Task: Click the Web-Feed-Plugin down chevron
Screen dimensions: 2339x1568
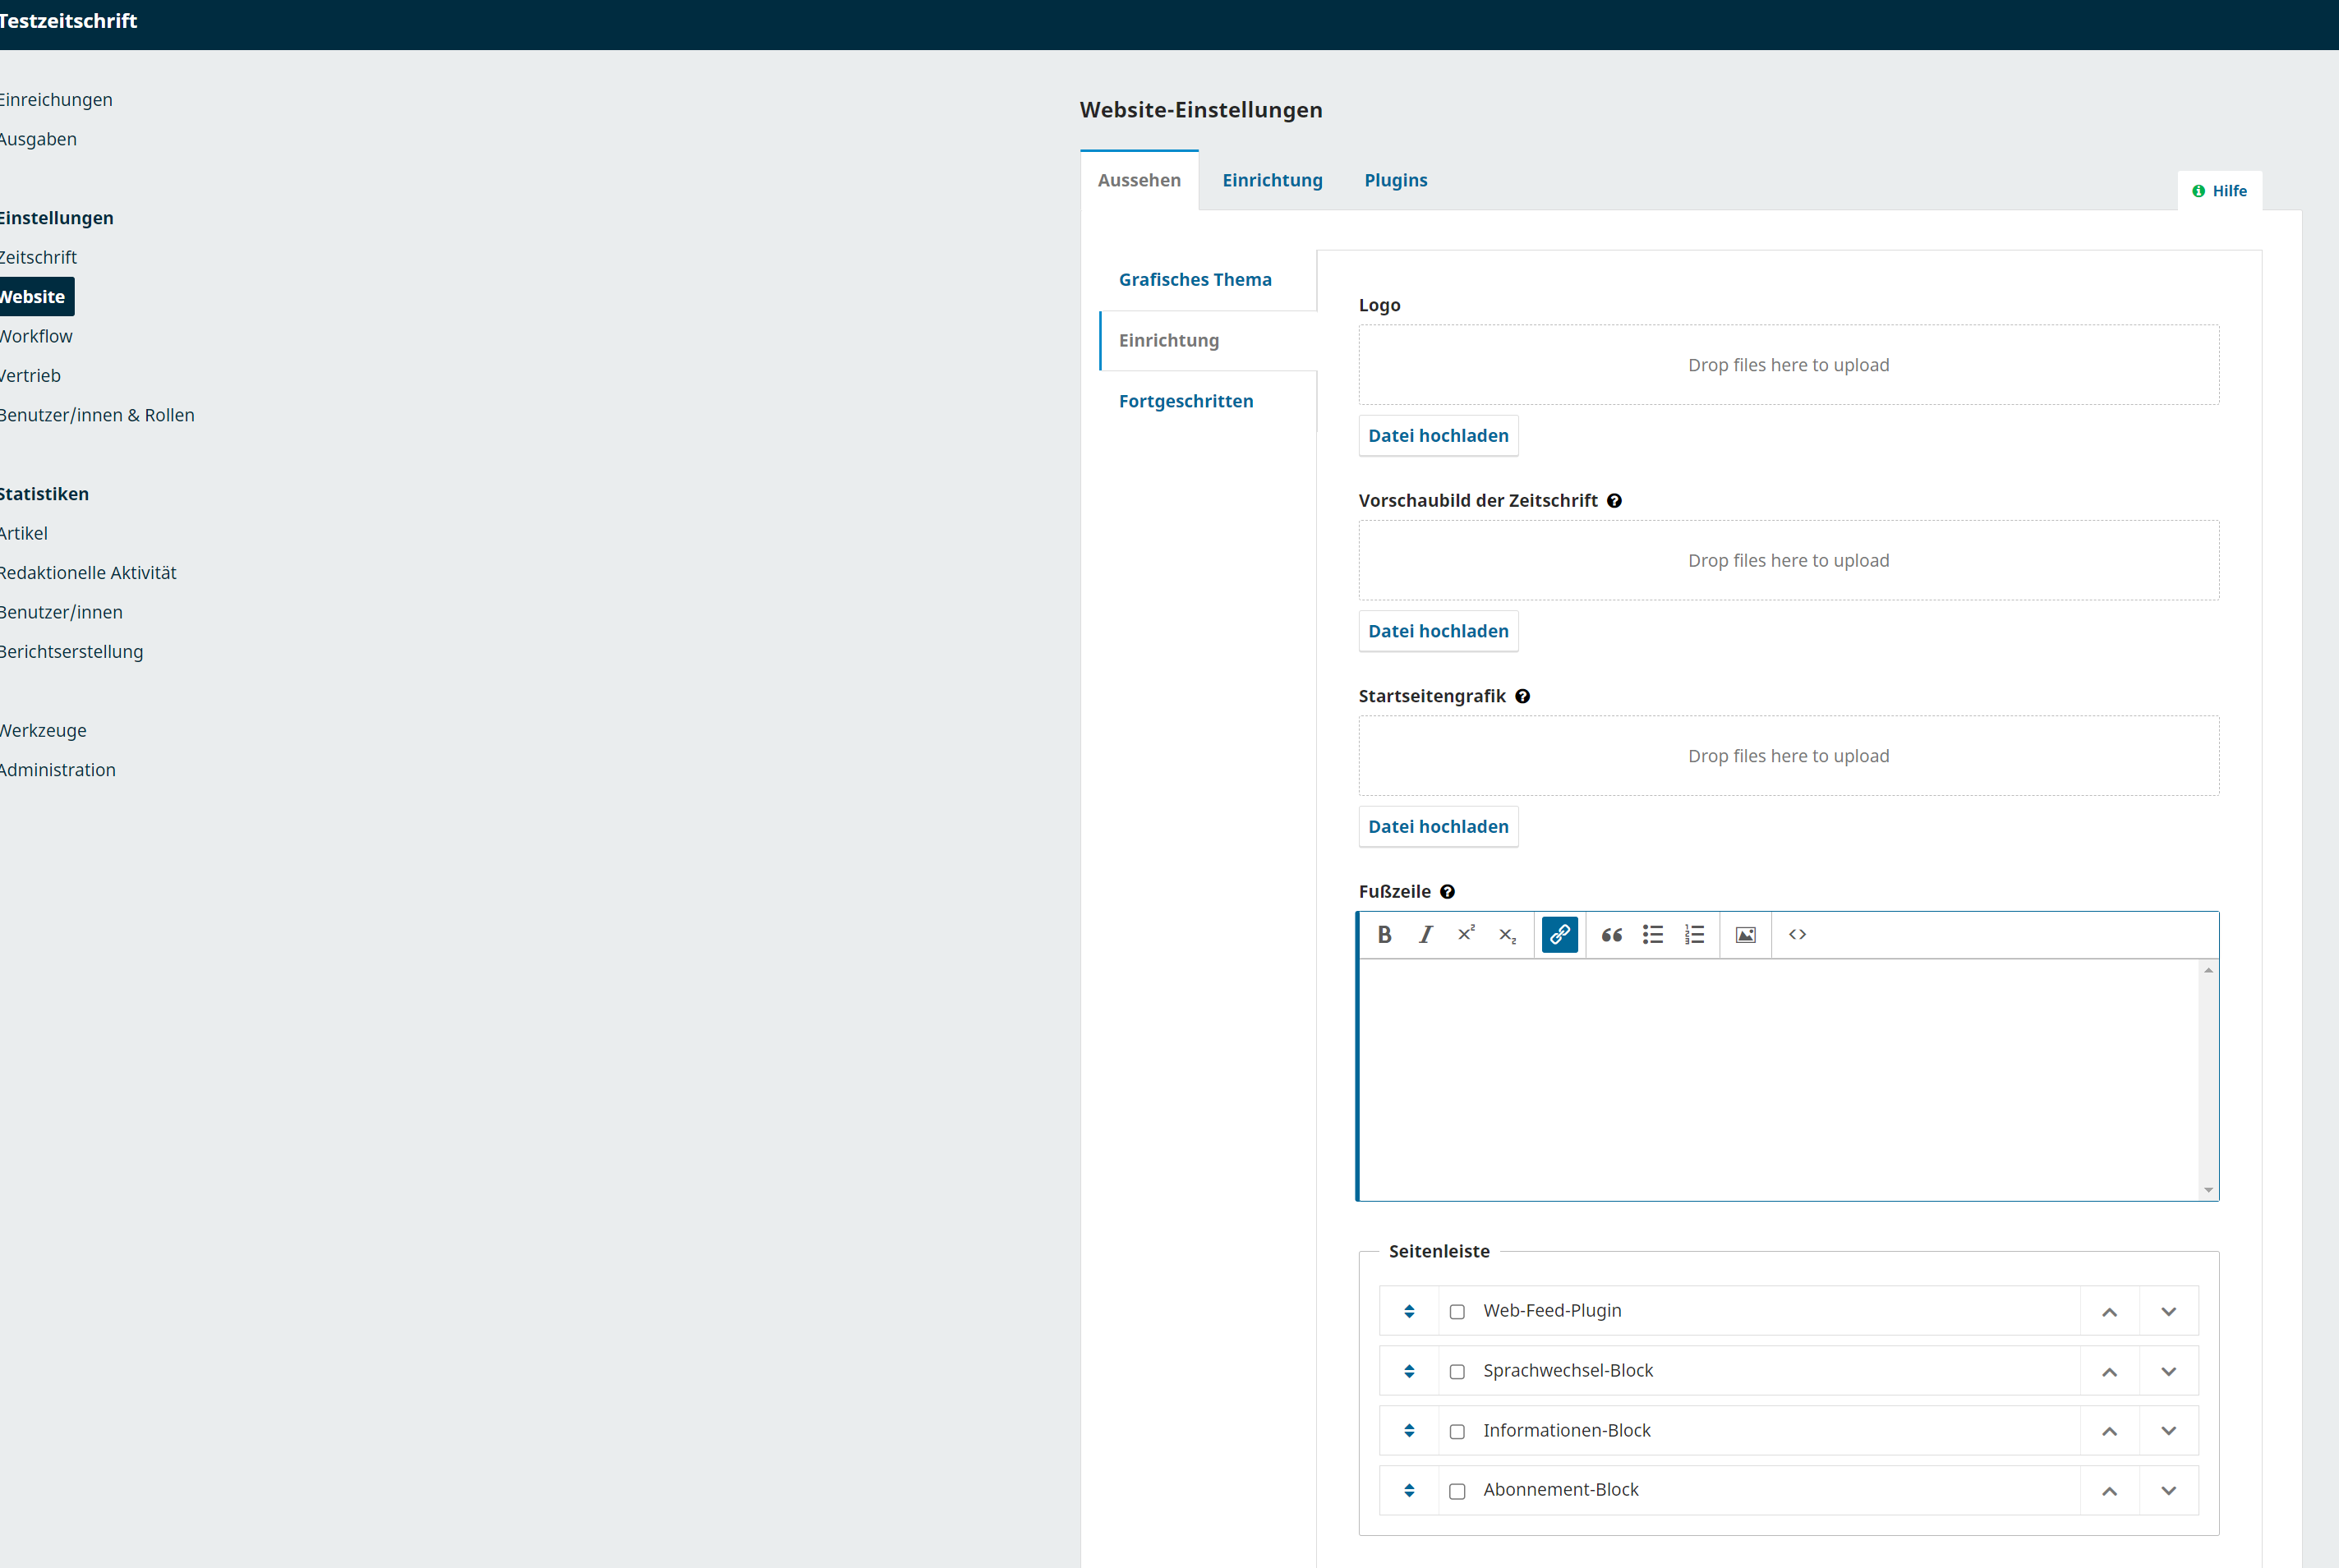Action: tap(2168, 1311)
